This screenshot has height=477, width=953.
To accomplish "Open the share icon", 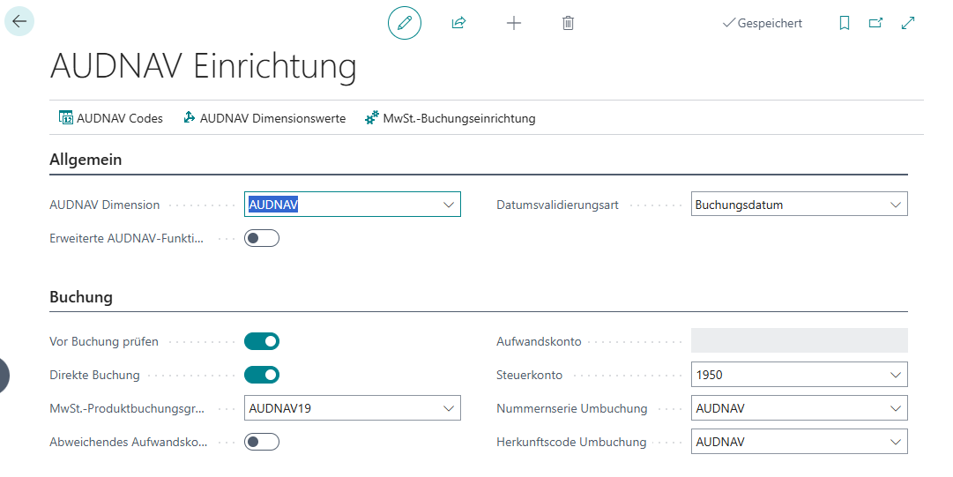I will pyautogui.click(x=459, y=23).
